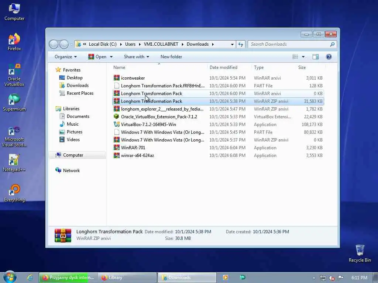
Task: Expand the address bar history dropdown
Action: [232, 45]
